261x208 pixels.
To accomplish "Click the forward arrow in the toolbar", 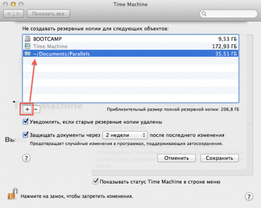I will (x=19, y=13).
